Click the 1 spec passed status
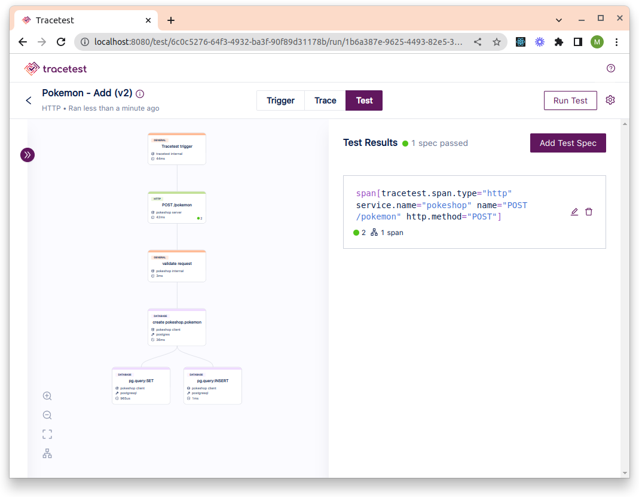The height and width of the screenshot is (497, 639). 435,143
